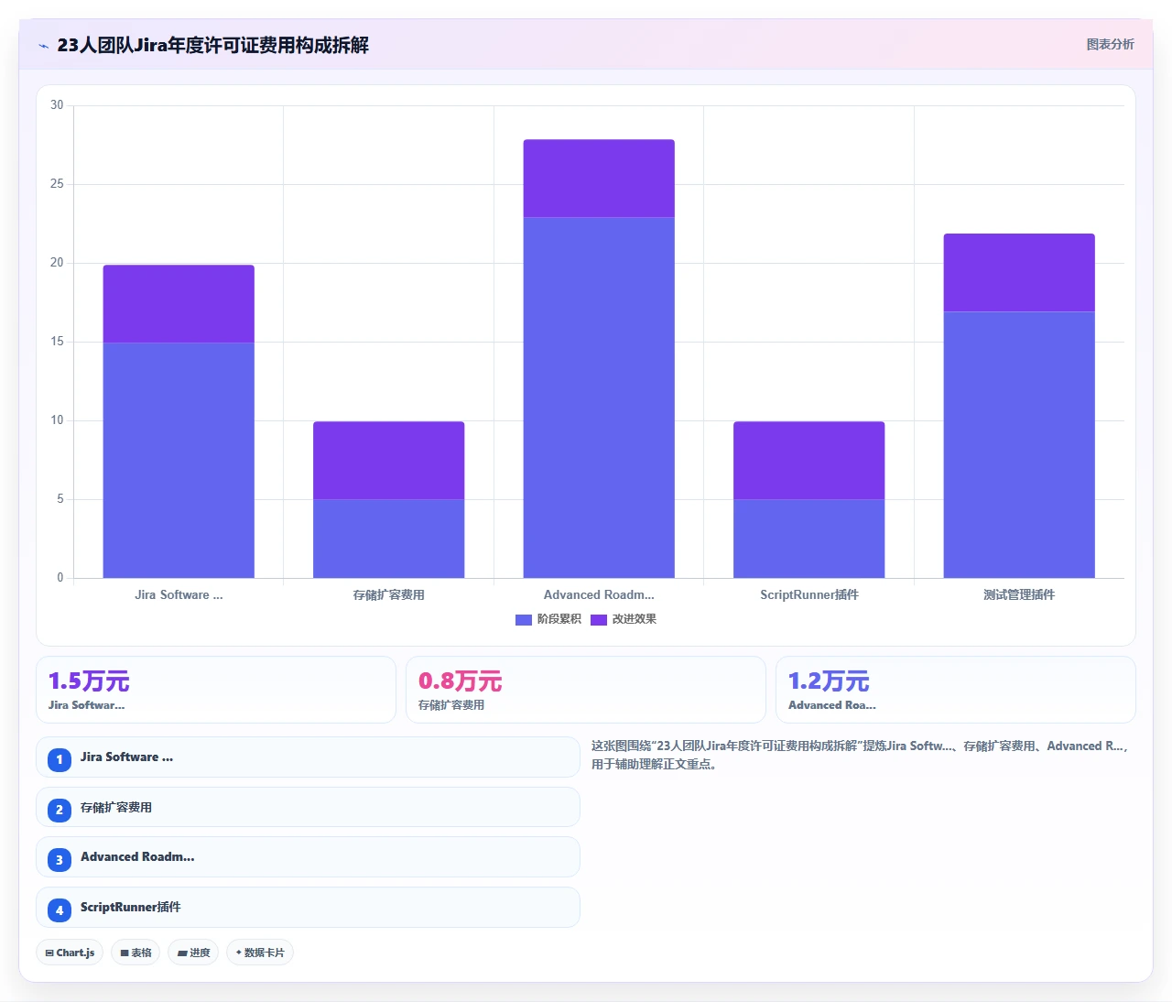Click the 0.8万元 stat card
This screenshot has height=1002, width=1172.
[x=586, y=690]
